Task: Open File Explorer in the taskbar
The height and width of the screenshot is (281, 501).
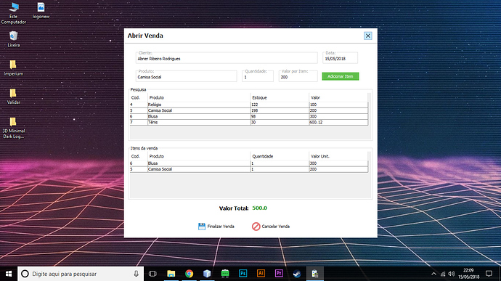Action: (x=171, y=274)
